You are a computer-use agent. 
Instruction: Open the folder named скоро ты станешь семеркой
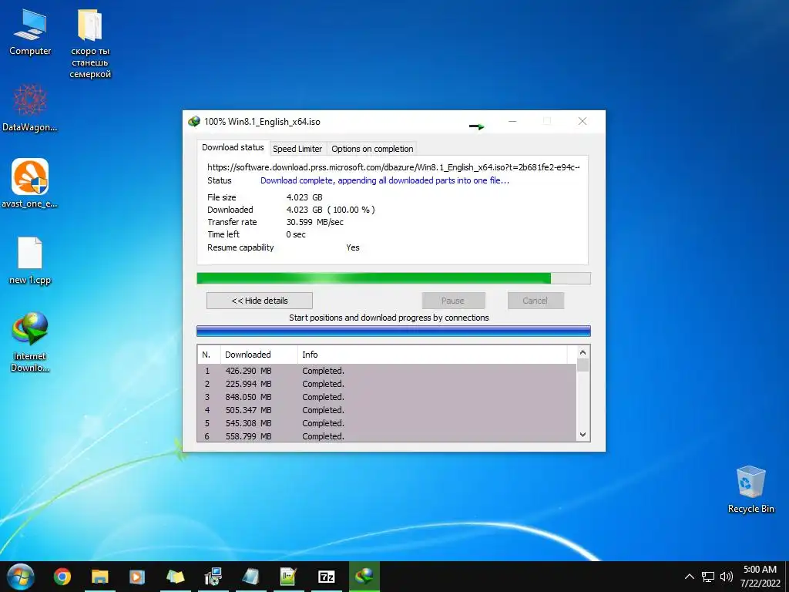[x=90, y=44]
